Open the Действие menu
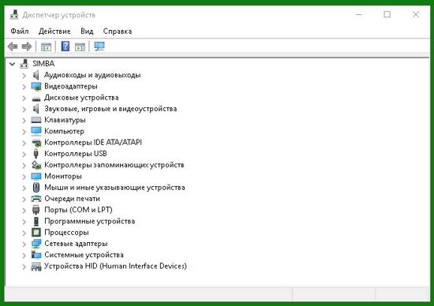The height and width of the screenshot is (306, 434). point(54,32)
